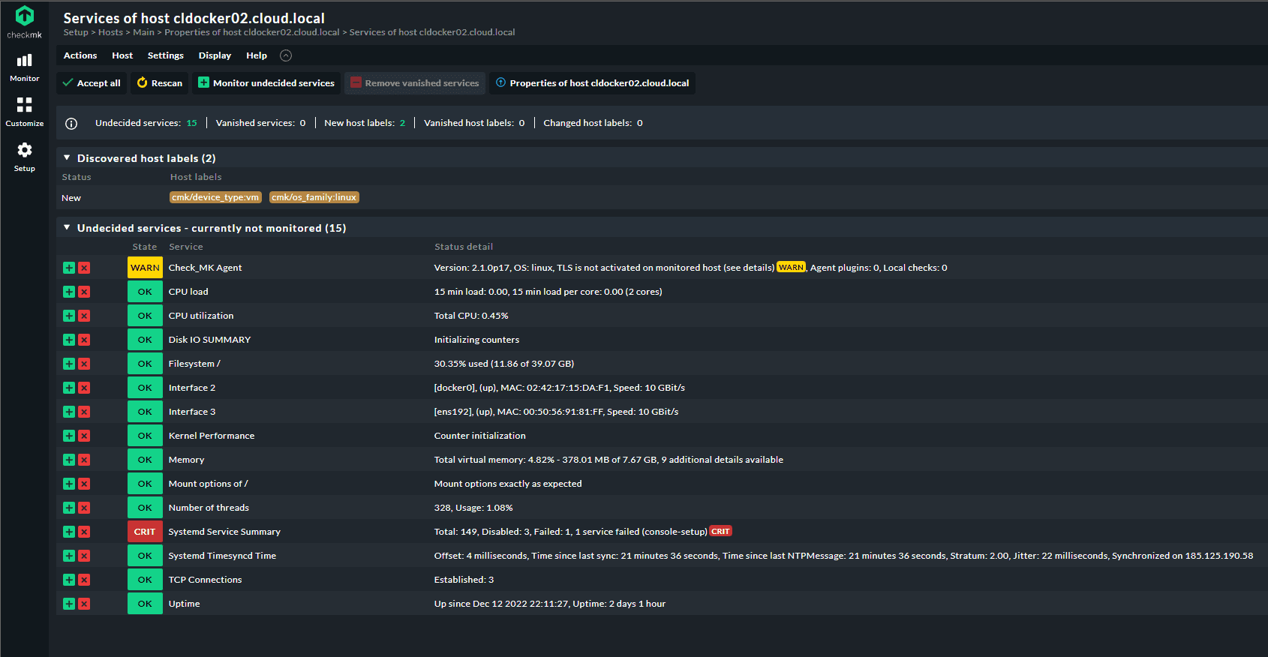Click the red remove icon for Memory
This screenshot has width=1268, height=657.
coord(84,460)
